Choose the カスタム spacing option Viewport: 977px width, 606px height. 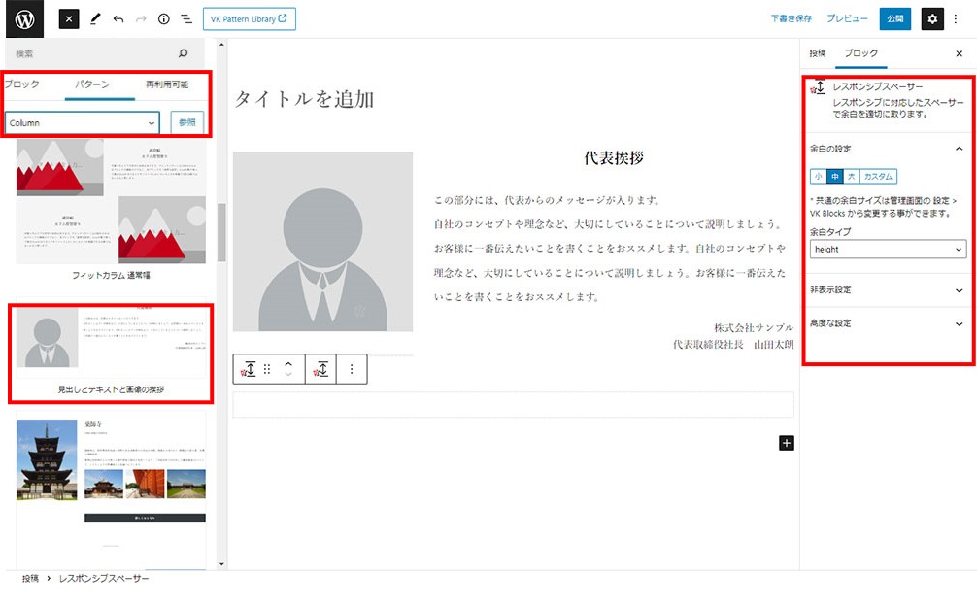point(879,177)
